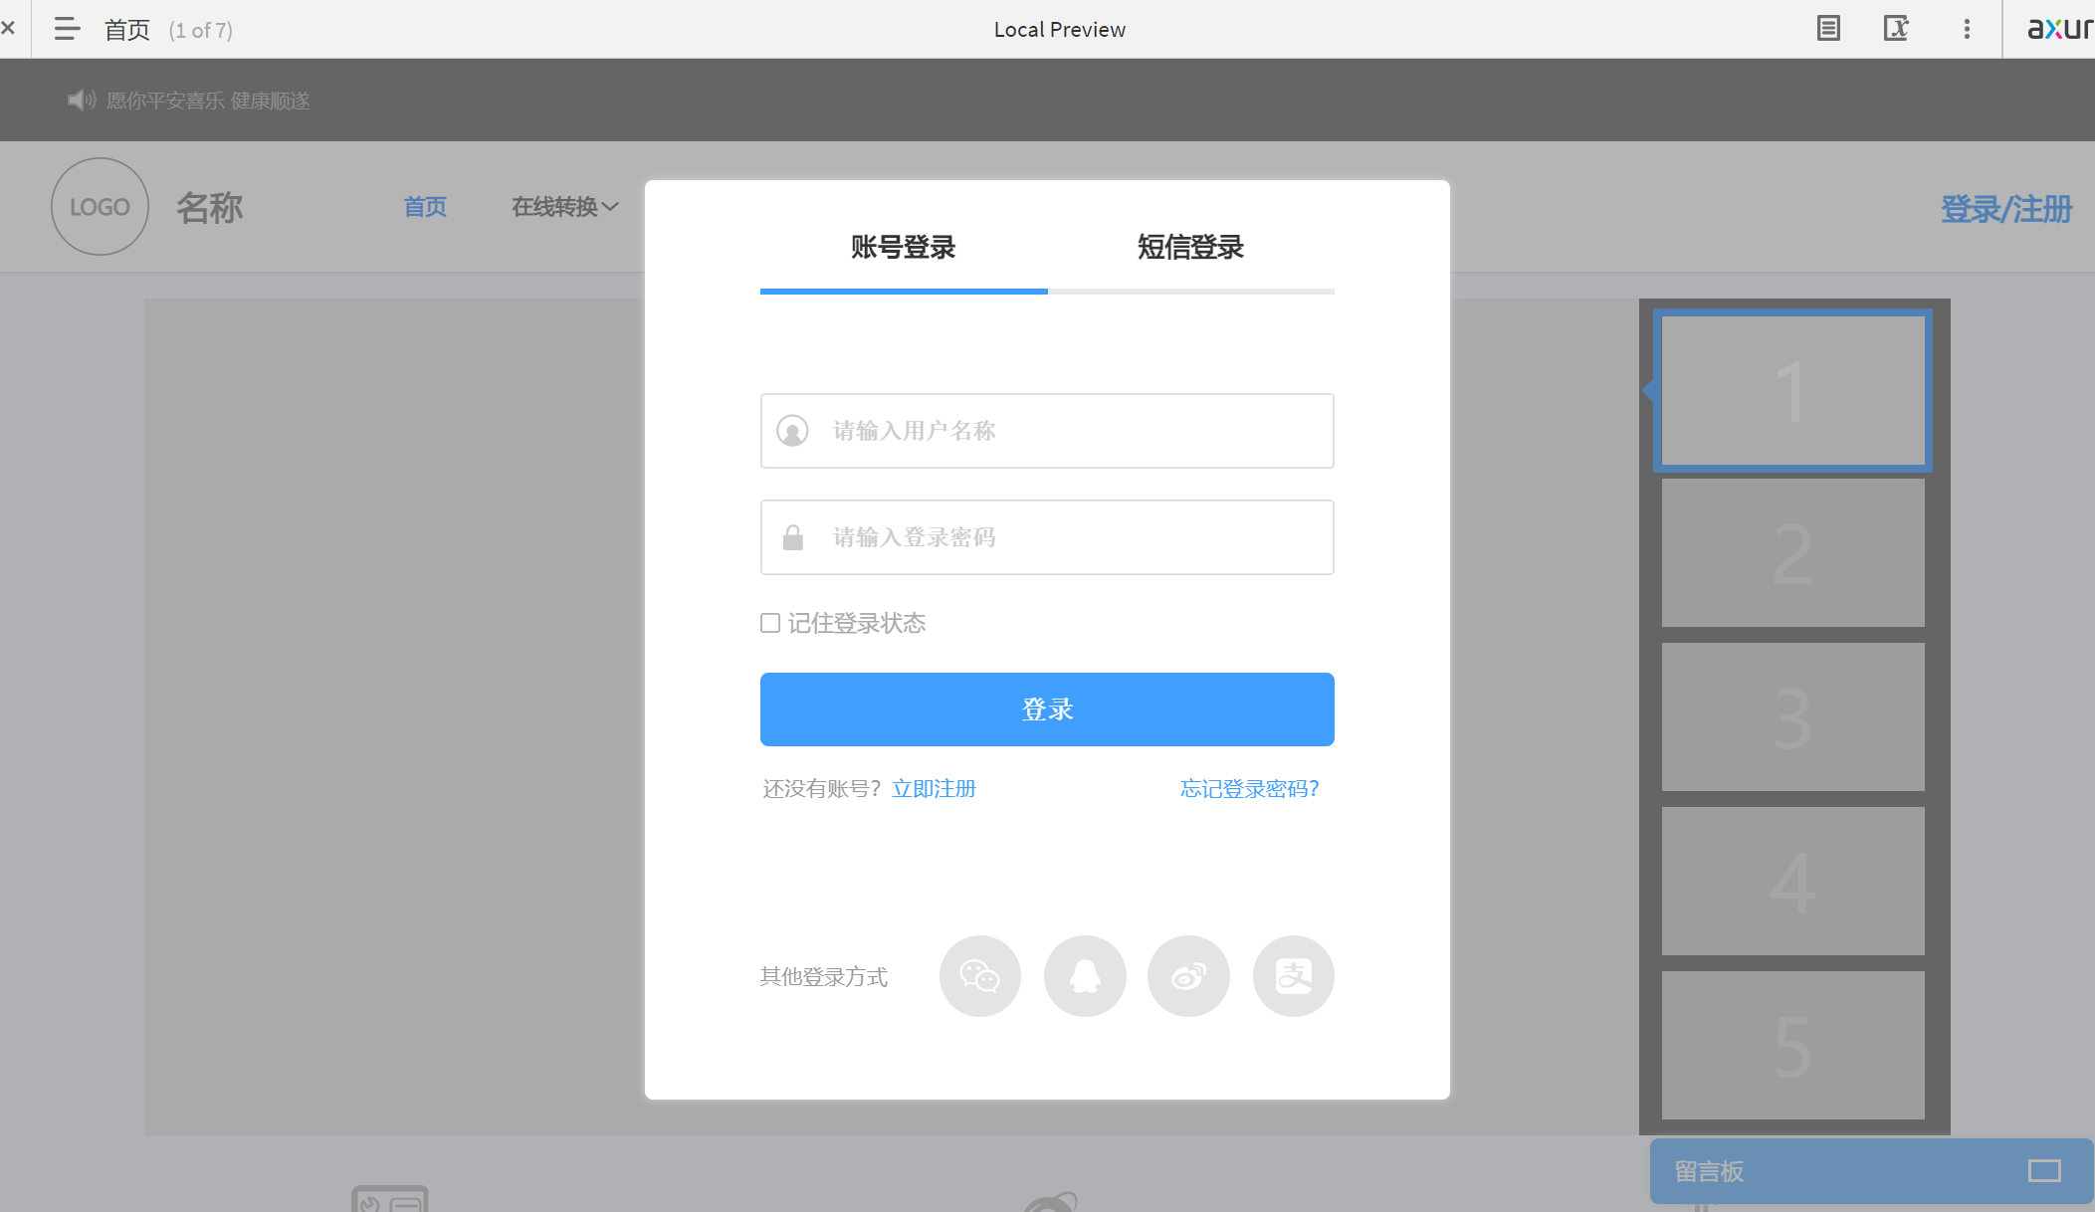The height and width of the screenshot is (1212, 2095).
Task: Open the three-dot more options menu
Action: [1967, 29]
